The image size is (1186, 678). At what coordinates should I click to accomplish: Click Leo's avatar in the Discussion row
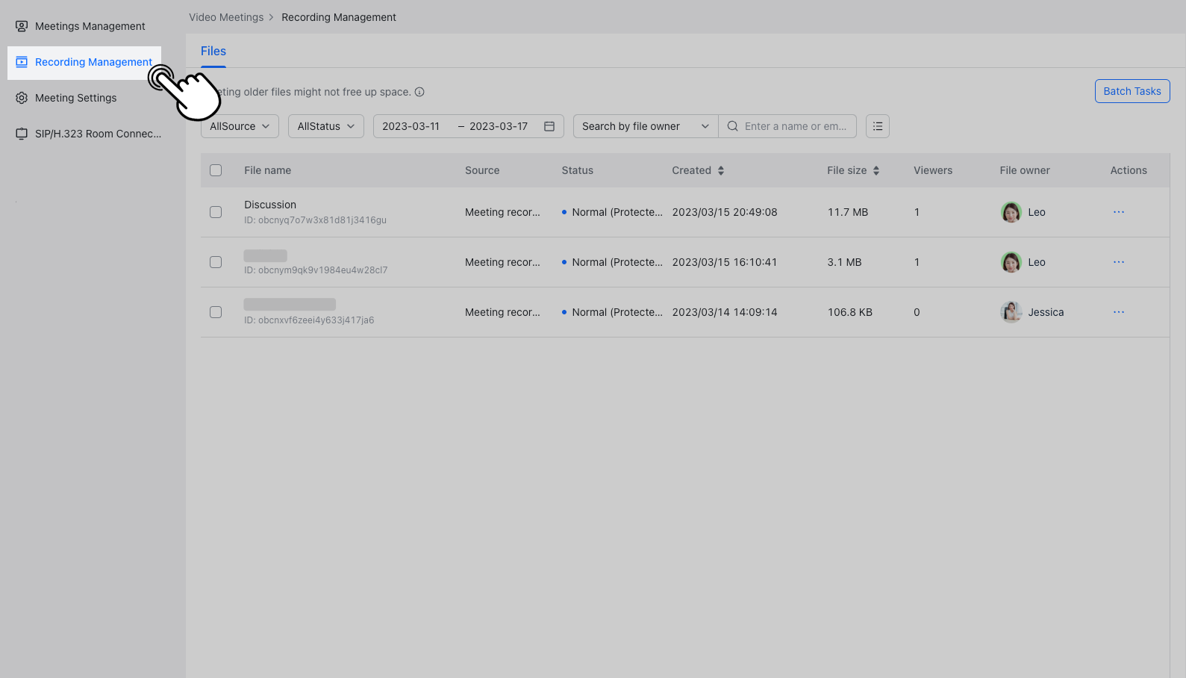click(1011, 212)
